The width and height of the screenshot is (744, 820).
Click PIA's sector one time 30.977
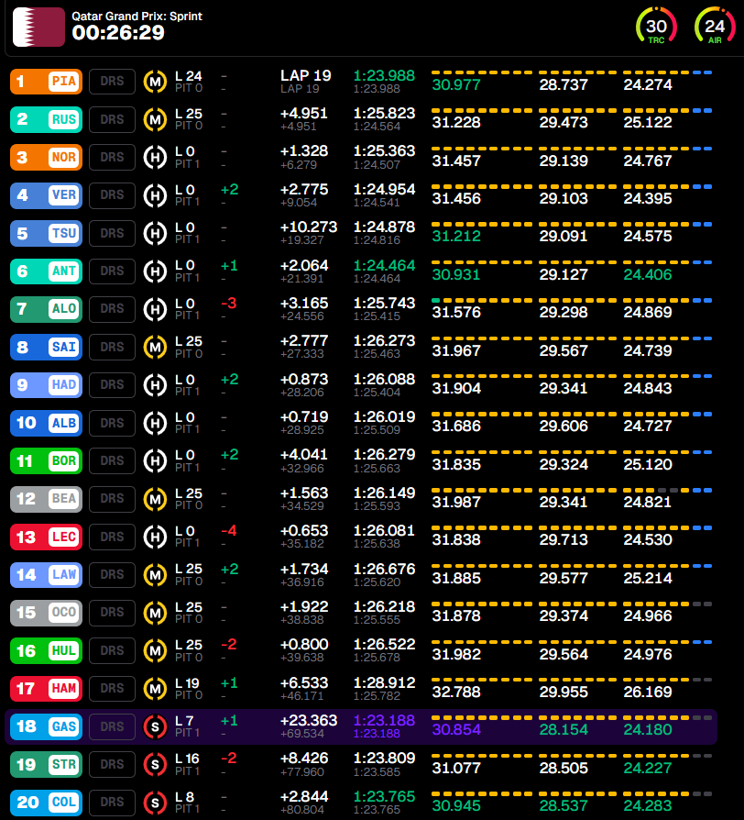456,84
